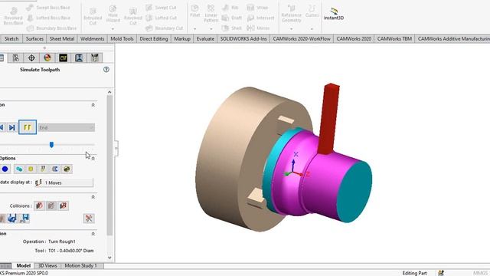490x276 pixels.
Task: Open the CAMWorks 2020 tab
Action: pyautogui.click(x=354, y=39)
